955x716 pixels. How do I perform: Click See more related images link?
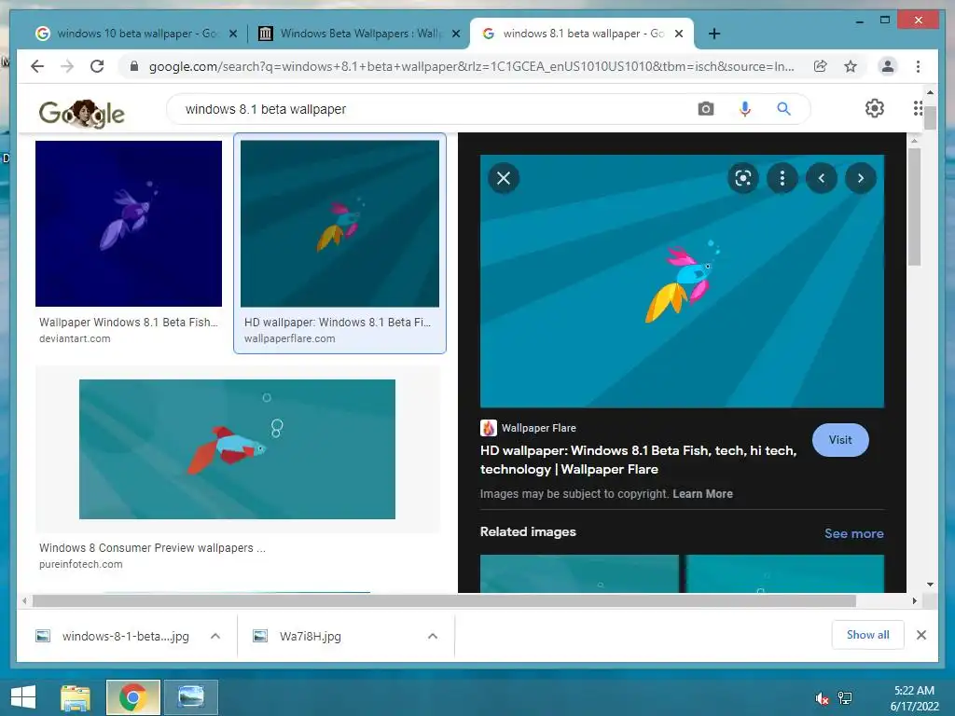tap(854, 533)
